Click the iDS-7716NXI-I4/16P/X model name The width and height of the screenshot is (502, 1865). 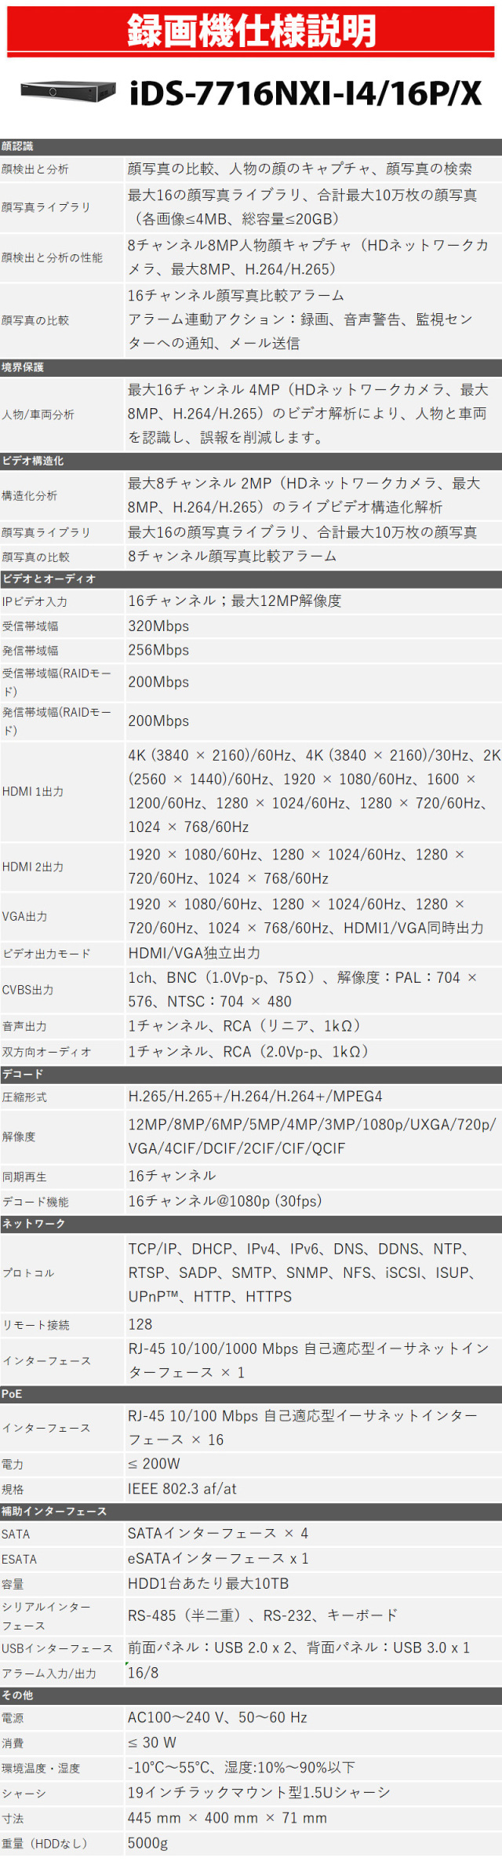pyautogui.click(x=305, y=93)
